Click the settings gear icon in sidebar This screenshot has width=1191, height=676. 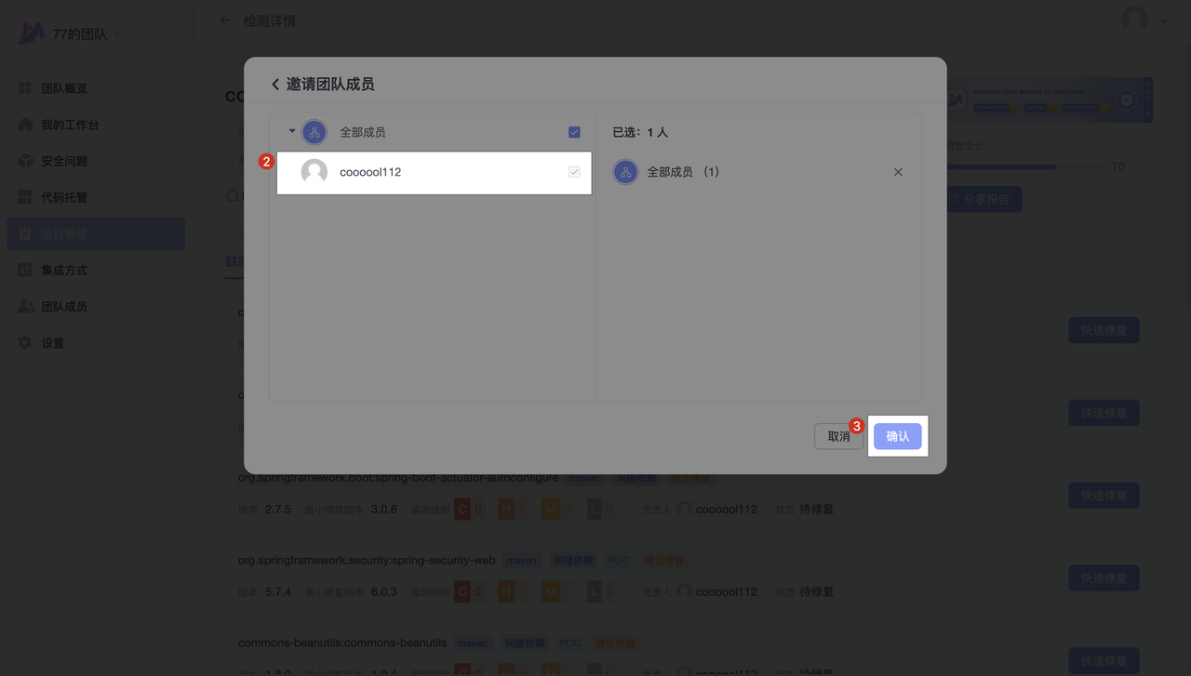25,342
